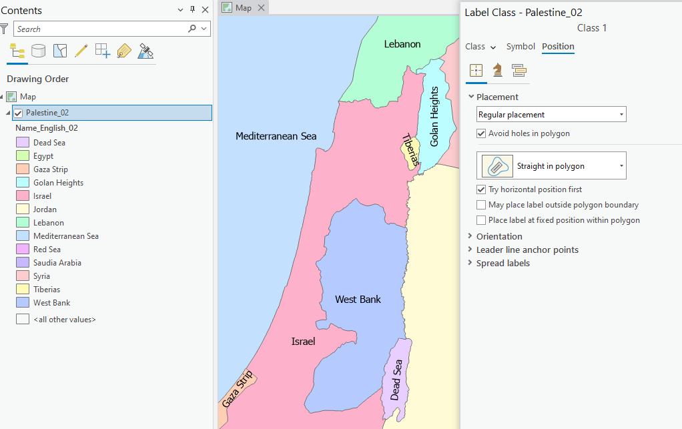This screenshot has height=429, width=682.
Task: Switch to the Symbol tab
Action: 521,46
